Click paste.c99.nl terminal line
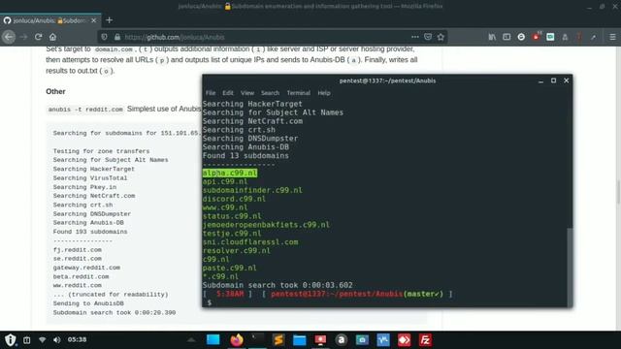 point(230,268)
